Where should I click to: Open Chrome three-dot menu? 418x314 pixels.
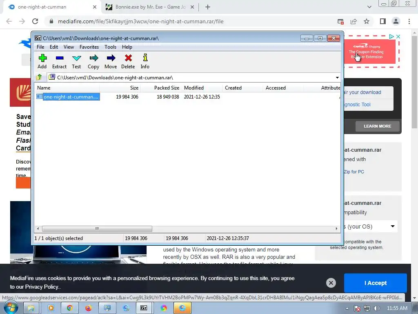click(409, 21)
